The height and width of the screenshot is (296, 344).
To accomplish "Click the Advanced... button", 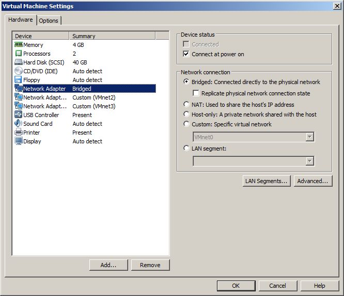I will [312, 181].
